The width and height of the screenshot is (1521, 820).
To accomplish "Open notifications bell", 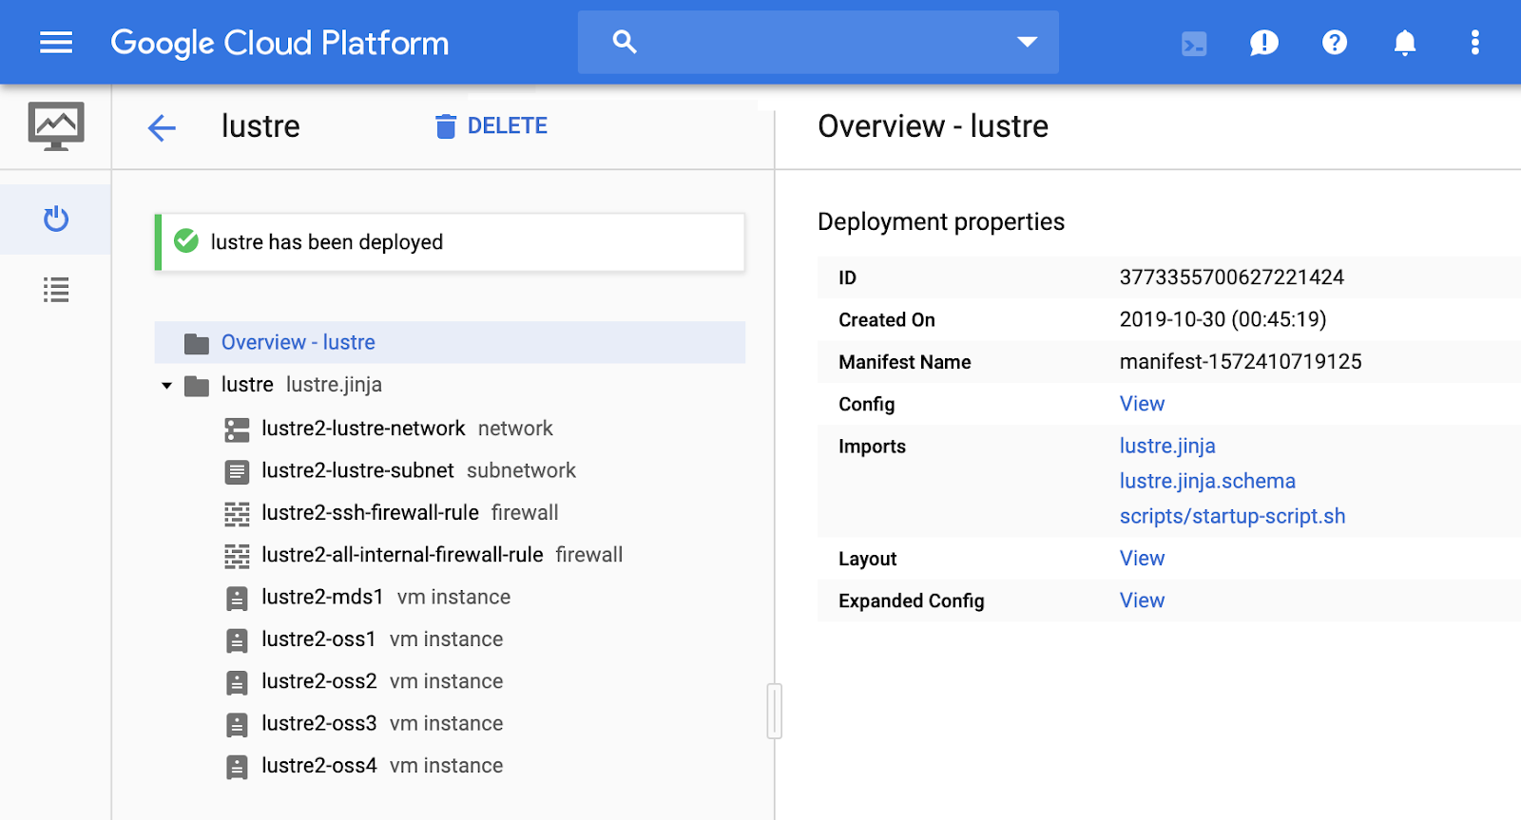I will tap(1404, 43).
